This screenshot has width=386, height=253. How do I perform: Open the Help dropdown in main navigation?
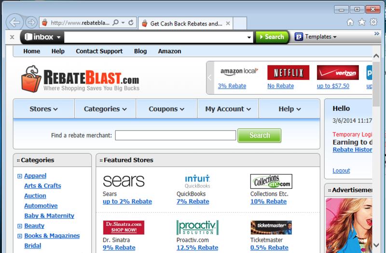tap(289, 109)
